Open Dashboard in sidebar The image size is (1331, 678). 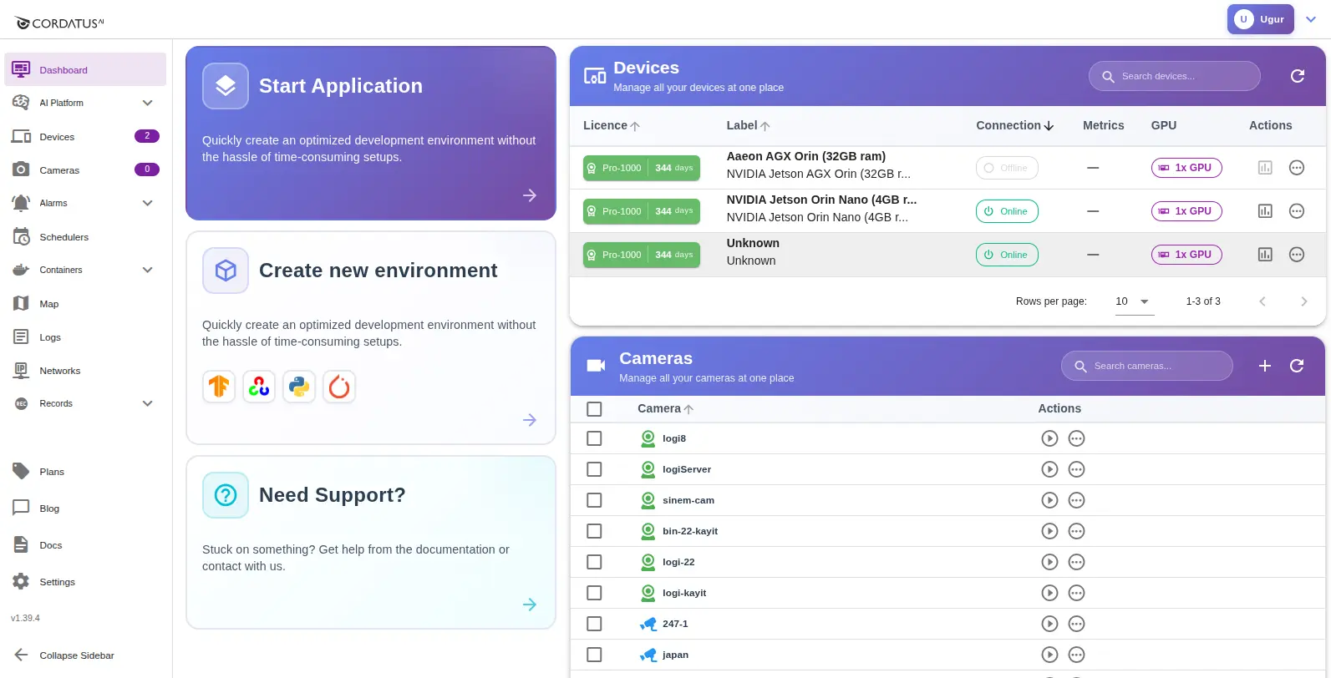85,69
